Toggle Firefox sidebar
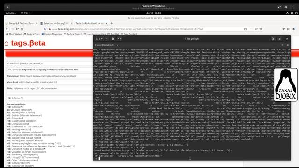This screenshot has width=299, height=168. [x=289, y=29]
